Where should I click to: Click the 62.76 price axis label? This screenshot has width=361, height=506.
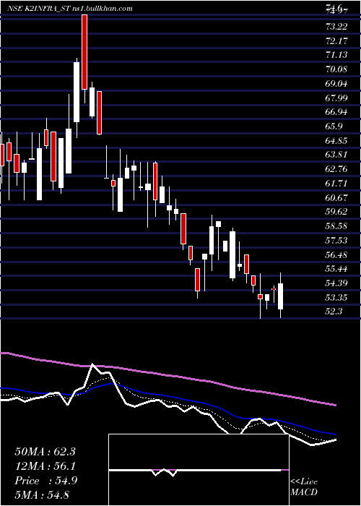pyautogui.click(x=337, y=169)
